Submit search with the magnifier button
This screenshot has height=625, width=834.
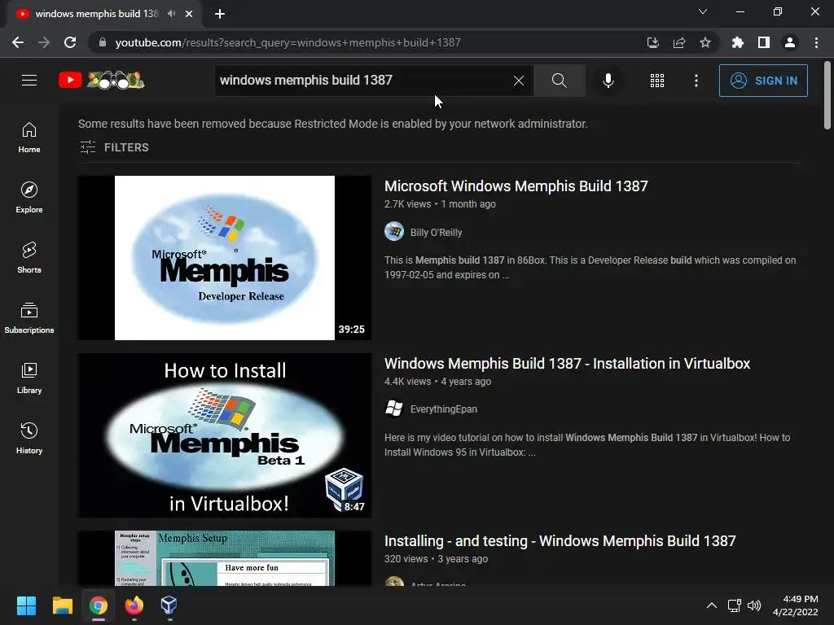point(559,81)
